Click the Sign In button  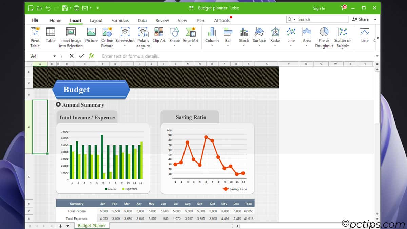pyautogui.click(x=319, y=8)
